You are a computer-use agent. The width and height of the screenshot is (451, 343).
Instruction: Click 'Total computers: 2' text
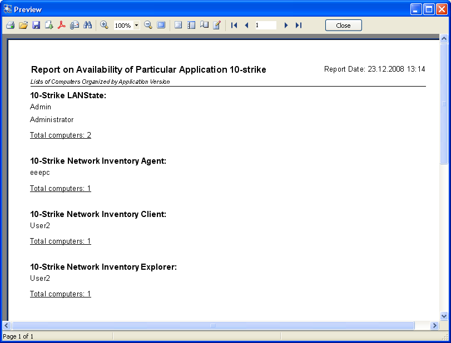pyautogui.click(x=61, y=135)
